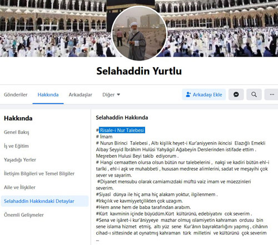Expand the trailing ellipsis under the about text
This screenshot has height=245, width=278.
(97, 240)
